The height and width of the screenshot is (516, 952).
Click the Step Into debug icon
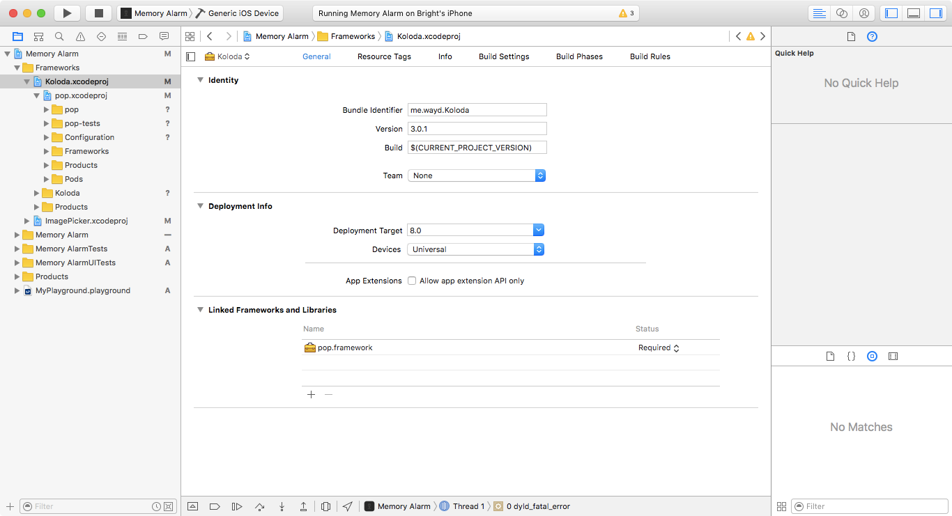282,506
